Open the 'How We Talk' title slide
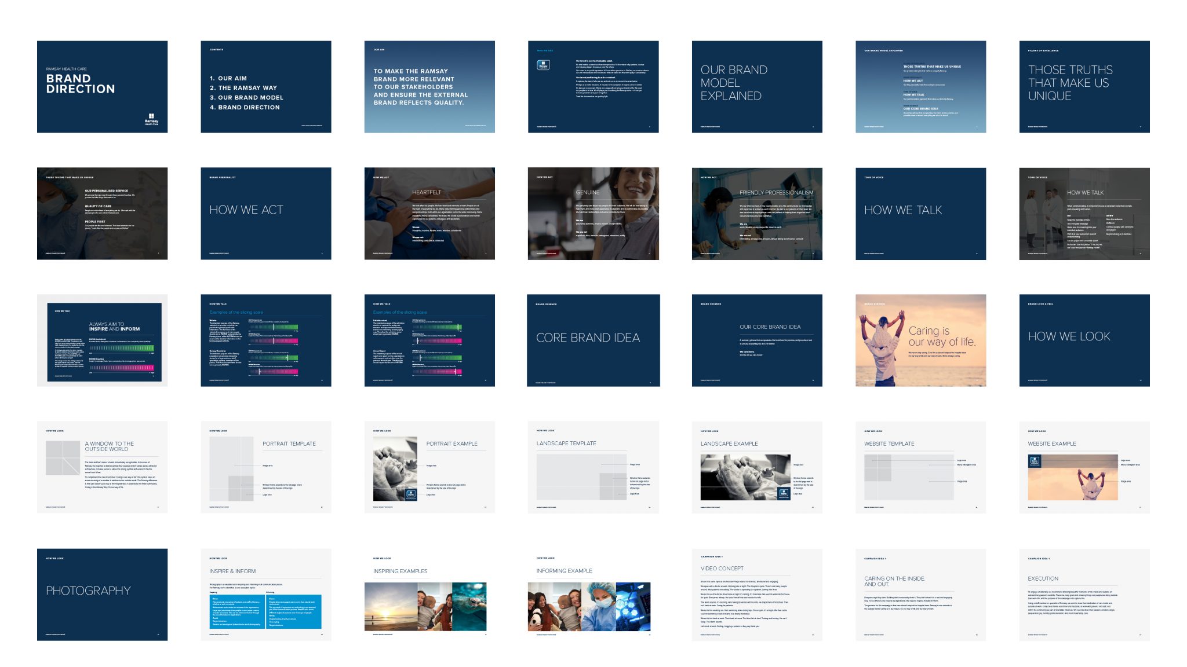 tap(920, 214)
